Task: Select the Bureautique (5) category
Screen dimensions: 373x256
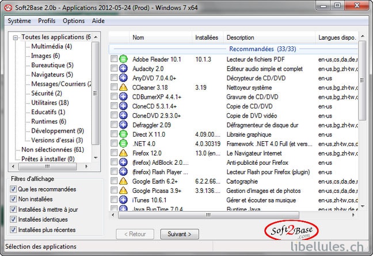Action: 52,65
